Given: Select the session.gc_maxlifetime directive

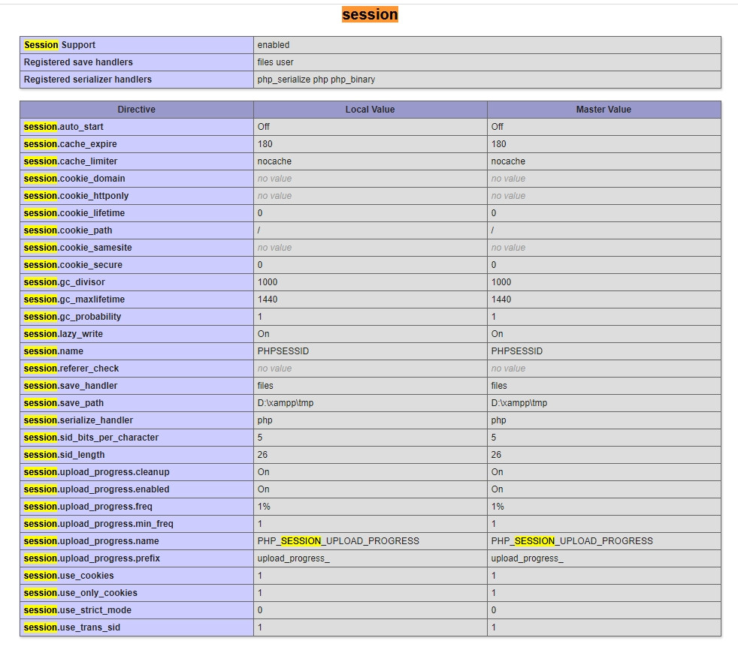Looking at the screenshot, I should tap(74, 299).
